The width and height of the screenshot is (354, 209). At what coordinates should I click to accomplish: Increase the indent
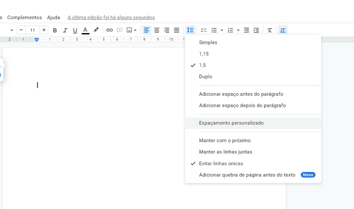coord(256,30)
